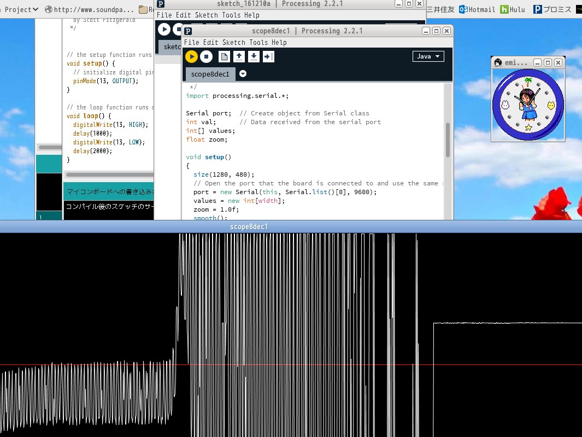This screenshot has width=582, height=437.
Task: Run the sketch_161210a sketch
Action: point(164,29)
